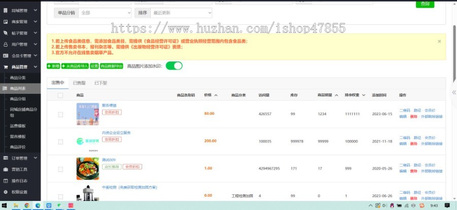Open 商品分组 in the sidebar
Viewport: 457px width, 210px height.
tap(18, 99)
